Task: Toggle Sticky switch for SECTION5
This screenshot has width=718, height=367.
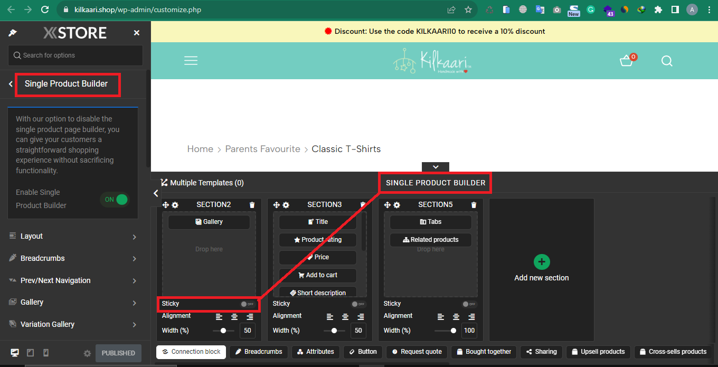Action: (x=469, y=304)
